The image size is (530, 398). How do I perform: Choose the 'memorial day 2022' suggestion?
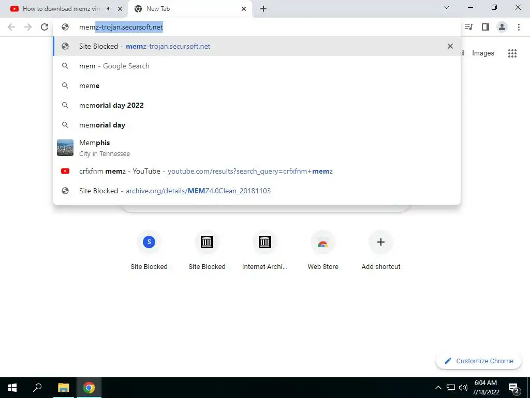[257, 105]
